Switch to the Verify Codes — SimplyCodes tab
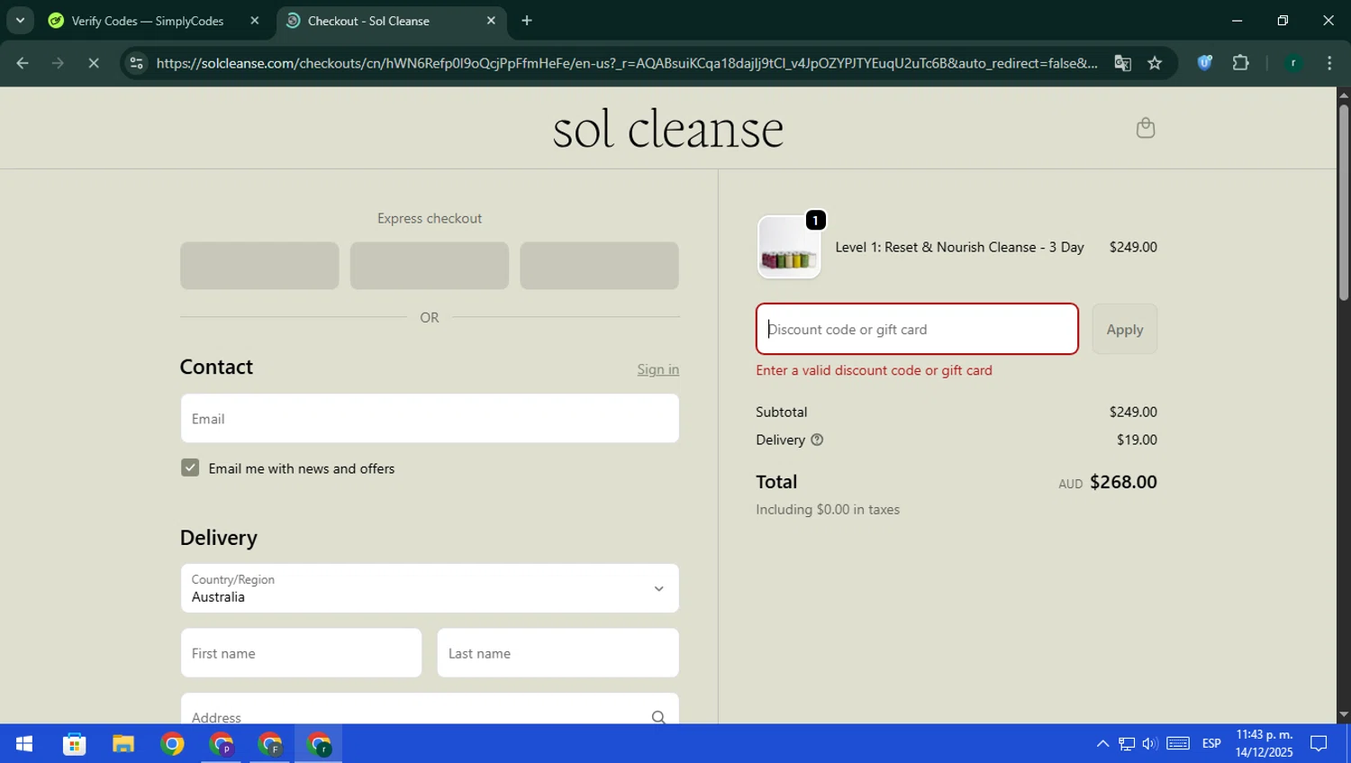Viewport: 1351px width, 763px height. click(148, 21)
